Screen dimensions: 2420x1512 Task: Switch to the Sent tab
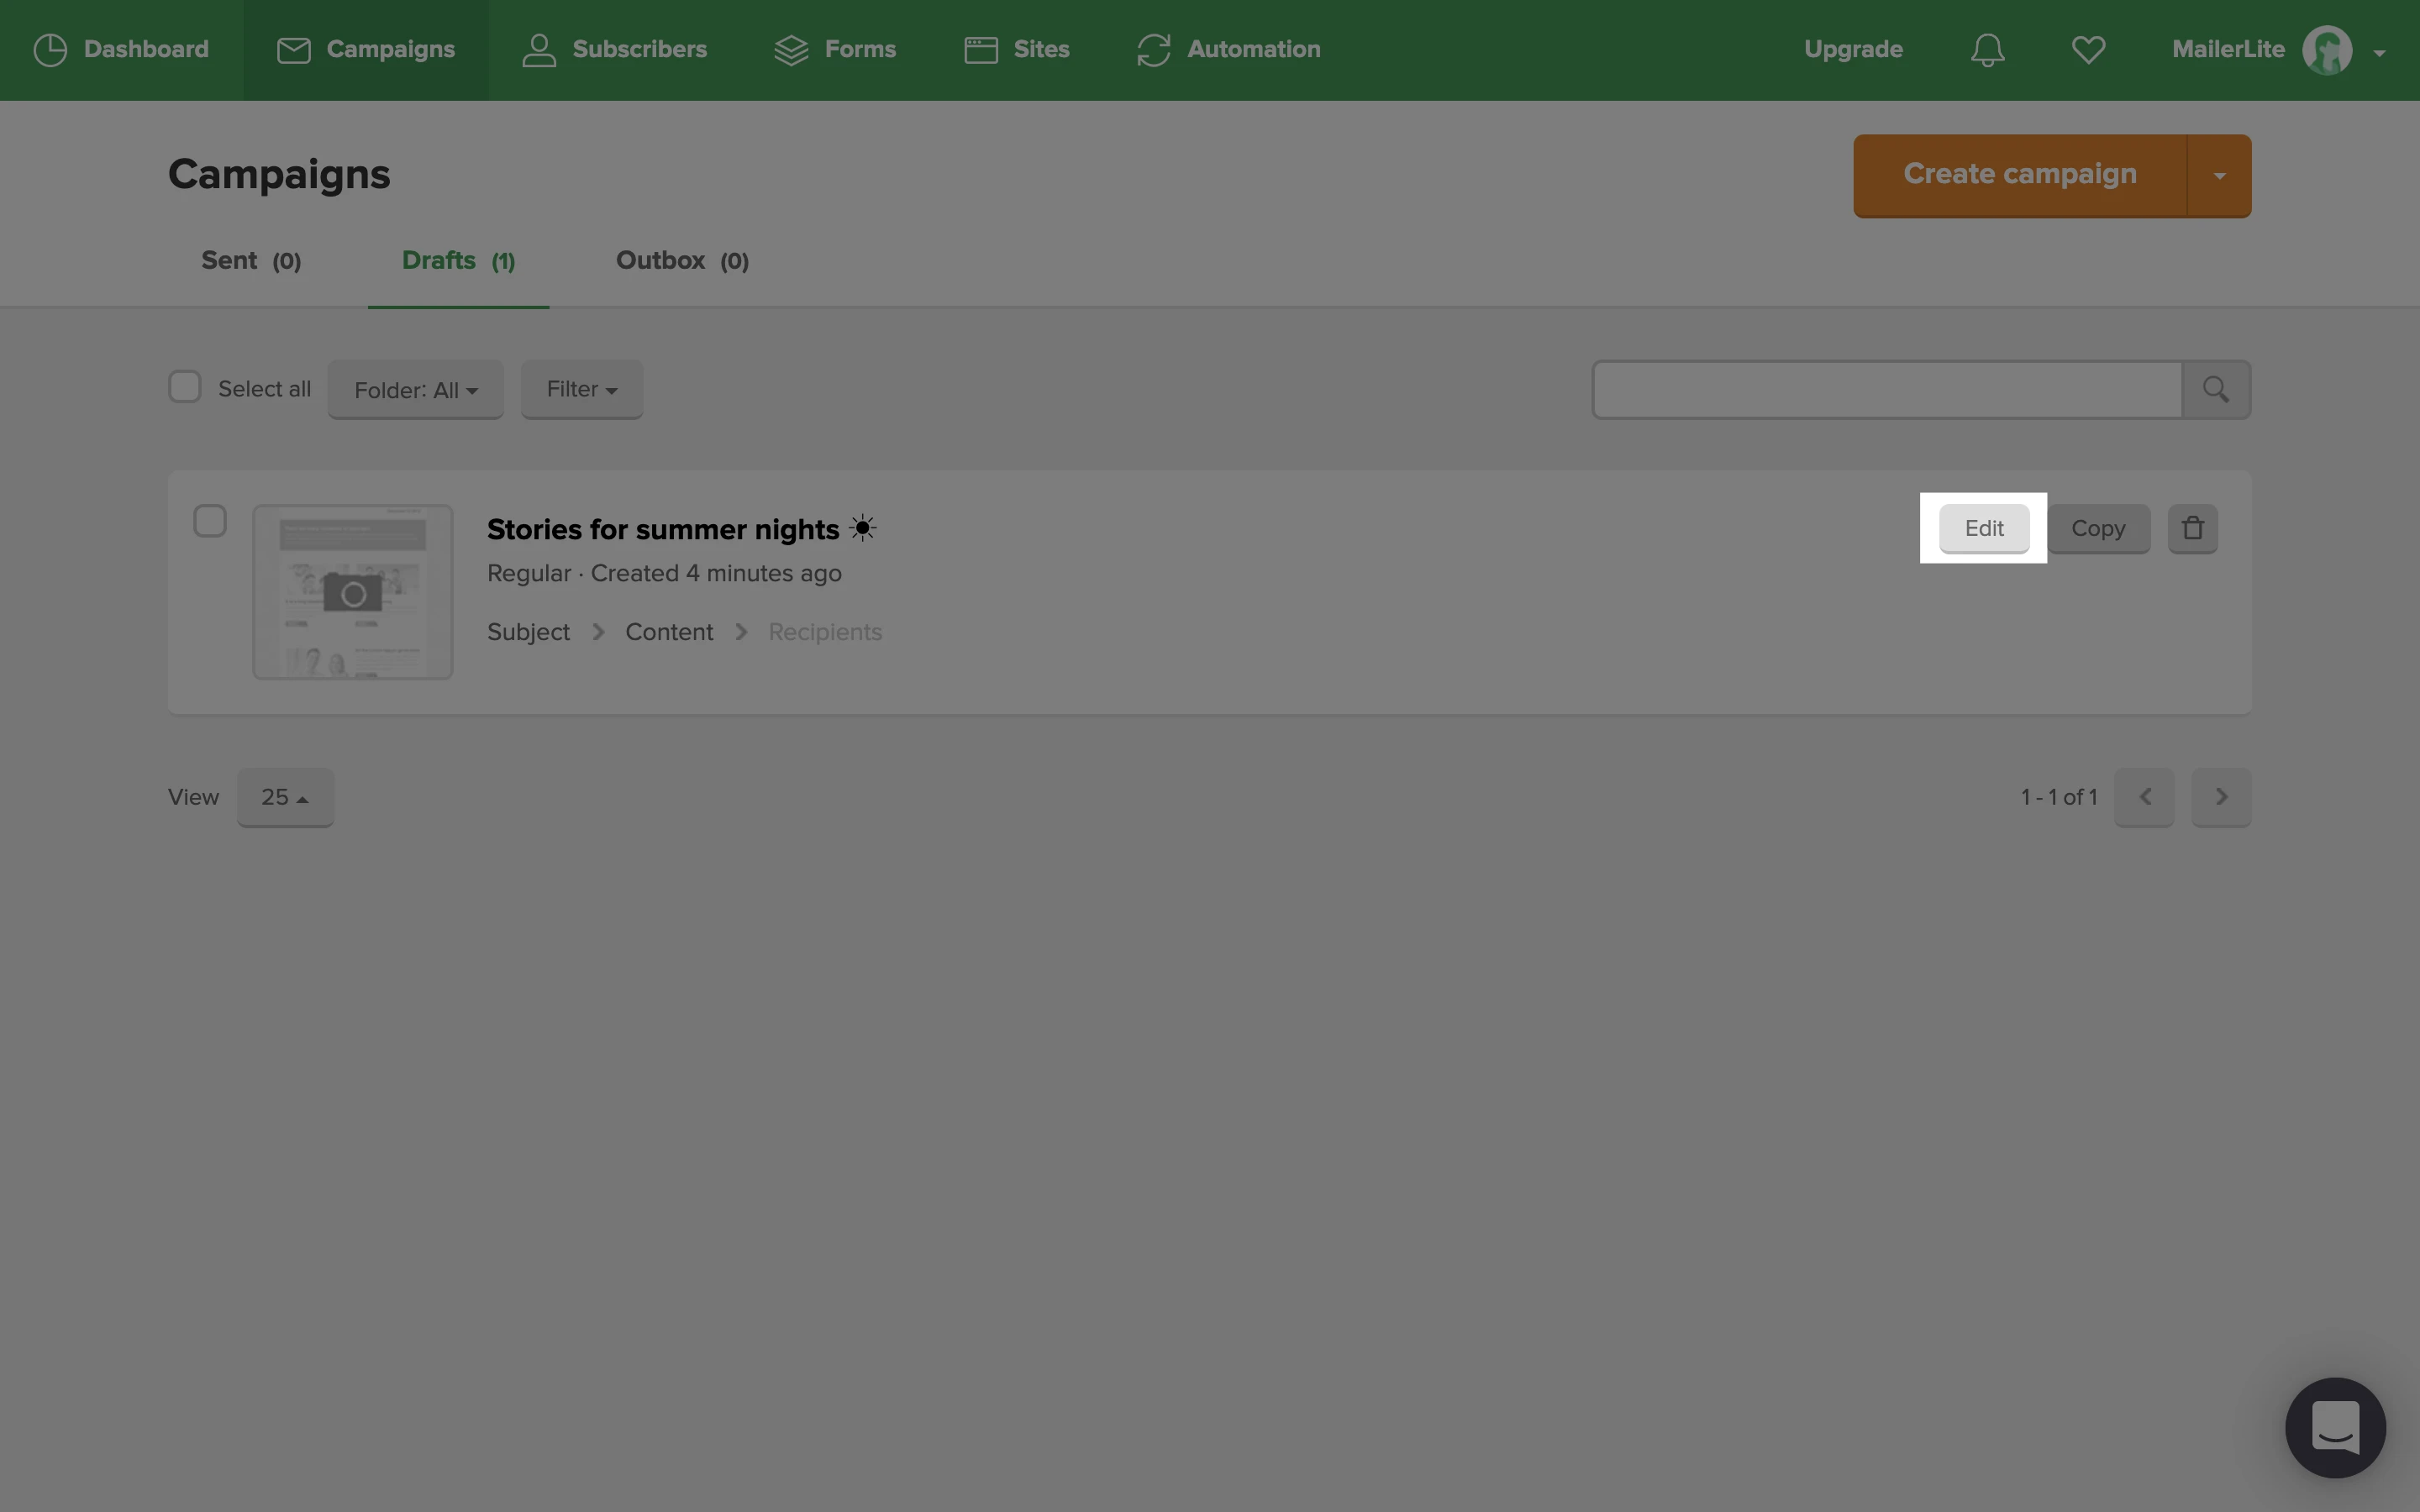point(251,261)
